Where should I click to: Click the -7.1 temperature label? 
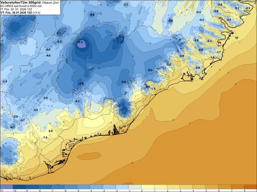point(58,33)
